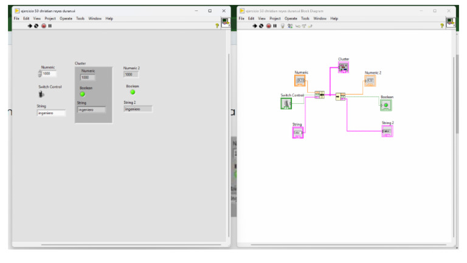Image resolution: width=467 pixels, height=263 pixels.
Task: Pause execution in the Block Diagram window
Action: [x=275, y=26]
